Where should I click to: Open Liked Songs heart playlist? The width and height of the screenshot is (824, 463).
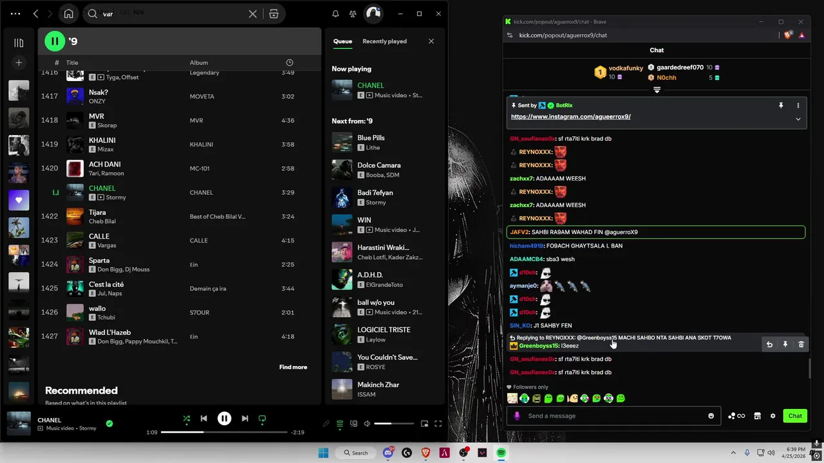[19, 200]
